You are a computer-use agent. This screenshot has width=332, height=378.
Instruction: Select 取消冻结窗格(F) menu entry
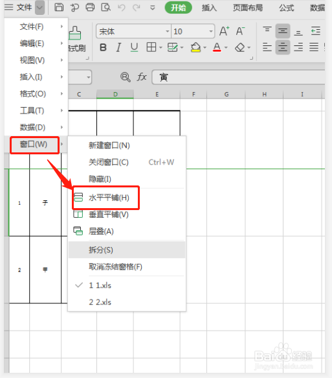127,267
